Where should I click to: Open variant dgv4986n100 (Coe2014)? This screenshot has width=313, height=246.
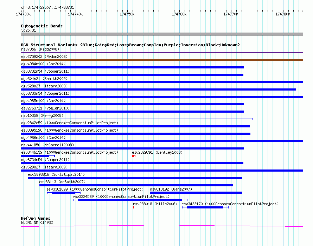[x=43, y=138]
